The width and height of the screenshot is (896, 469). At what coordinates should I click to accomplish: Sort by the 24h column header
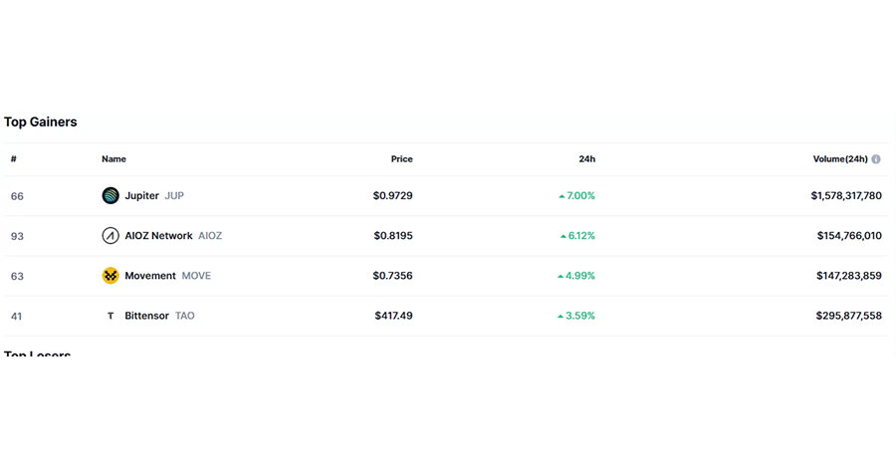coord(586,159)
